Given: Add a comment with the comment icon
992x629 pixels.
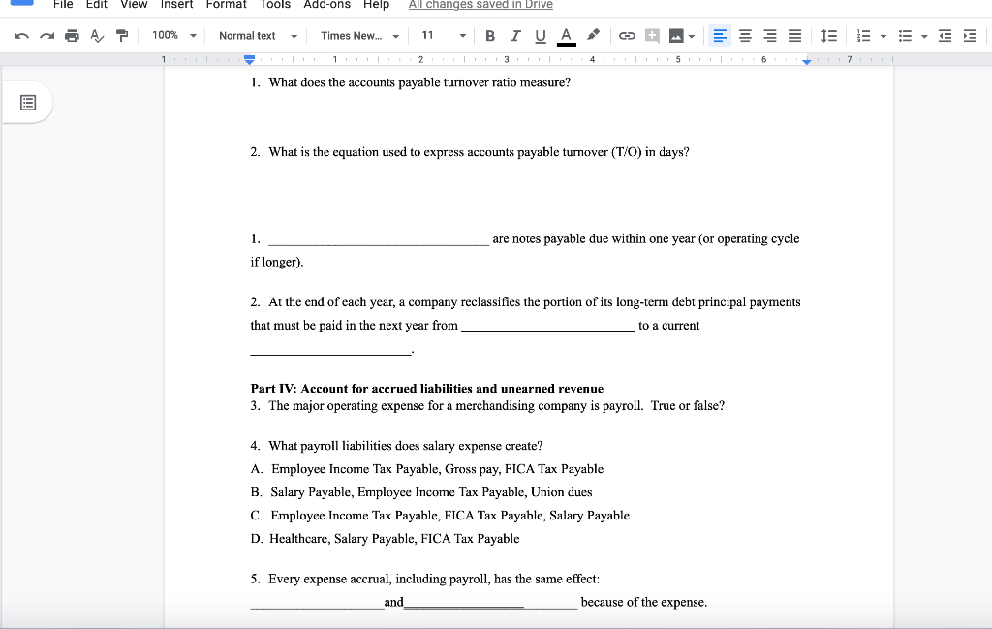Looking at the screenshot, I should (652, 35).
